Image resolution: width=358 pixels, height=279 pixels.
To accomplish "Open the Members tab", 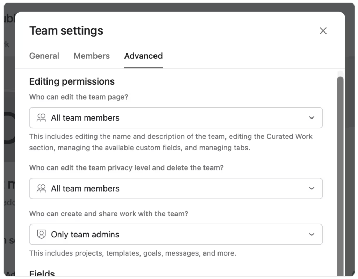I will pos(92,56).
